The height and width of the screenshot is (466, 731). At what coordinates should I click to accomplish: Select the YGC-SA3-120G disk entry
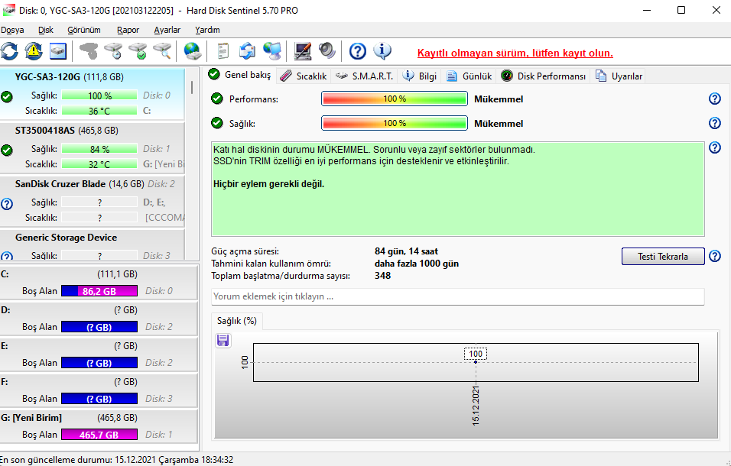click(93, 94)
